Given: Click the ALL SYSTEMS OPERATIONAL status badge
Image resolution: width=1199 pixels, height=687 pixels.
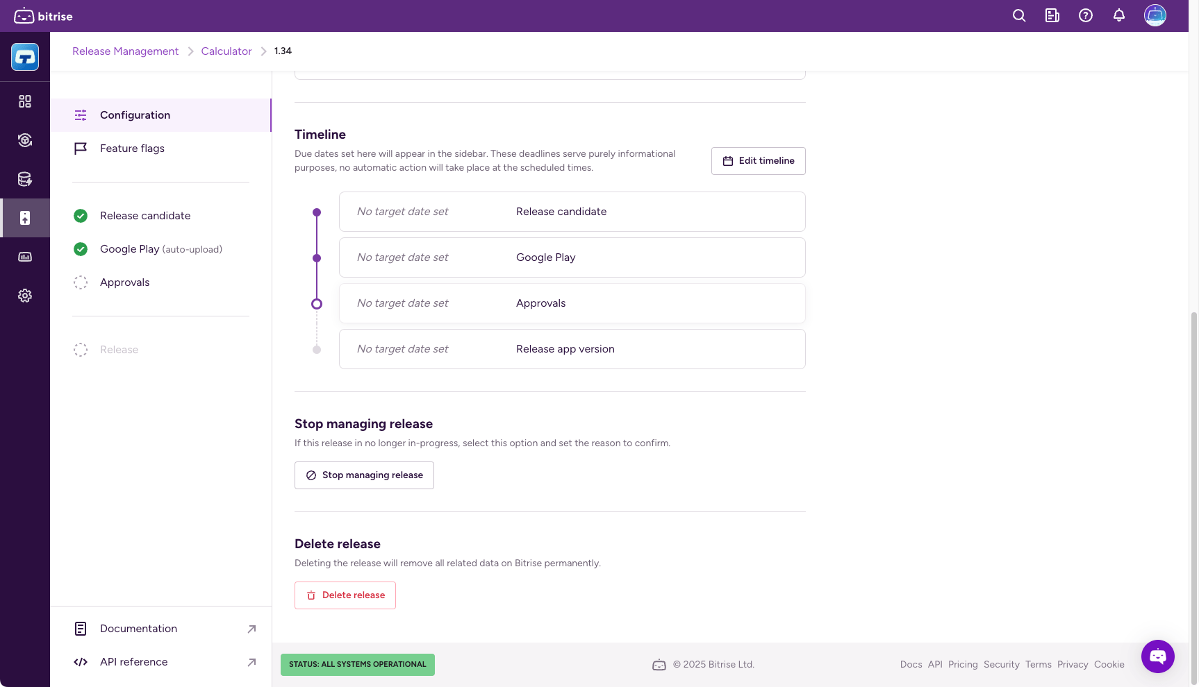Looking at the screenshot, I should tap(357, 664).
